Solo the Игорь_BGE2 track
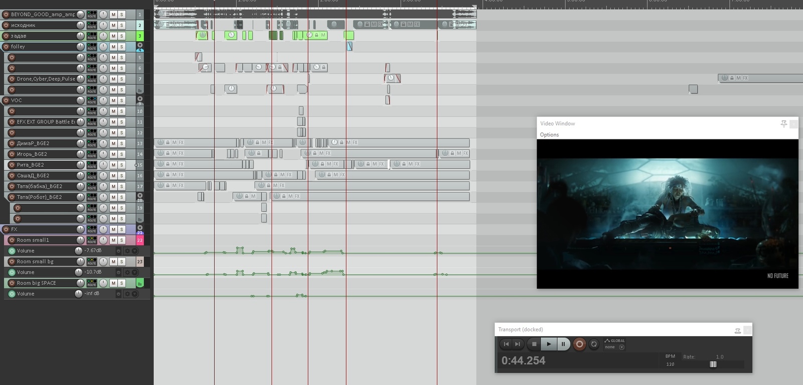This screenshot has height=385, width=803. (121, 154)
